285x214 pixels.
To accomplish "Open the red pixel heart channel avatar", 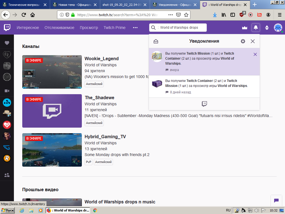I will pos(7,125).
